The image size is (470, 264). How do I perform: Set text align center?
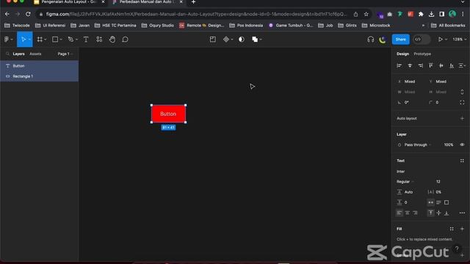tap(408, 213)
